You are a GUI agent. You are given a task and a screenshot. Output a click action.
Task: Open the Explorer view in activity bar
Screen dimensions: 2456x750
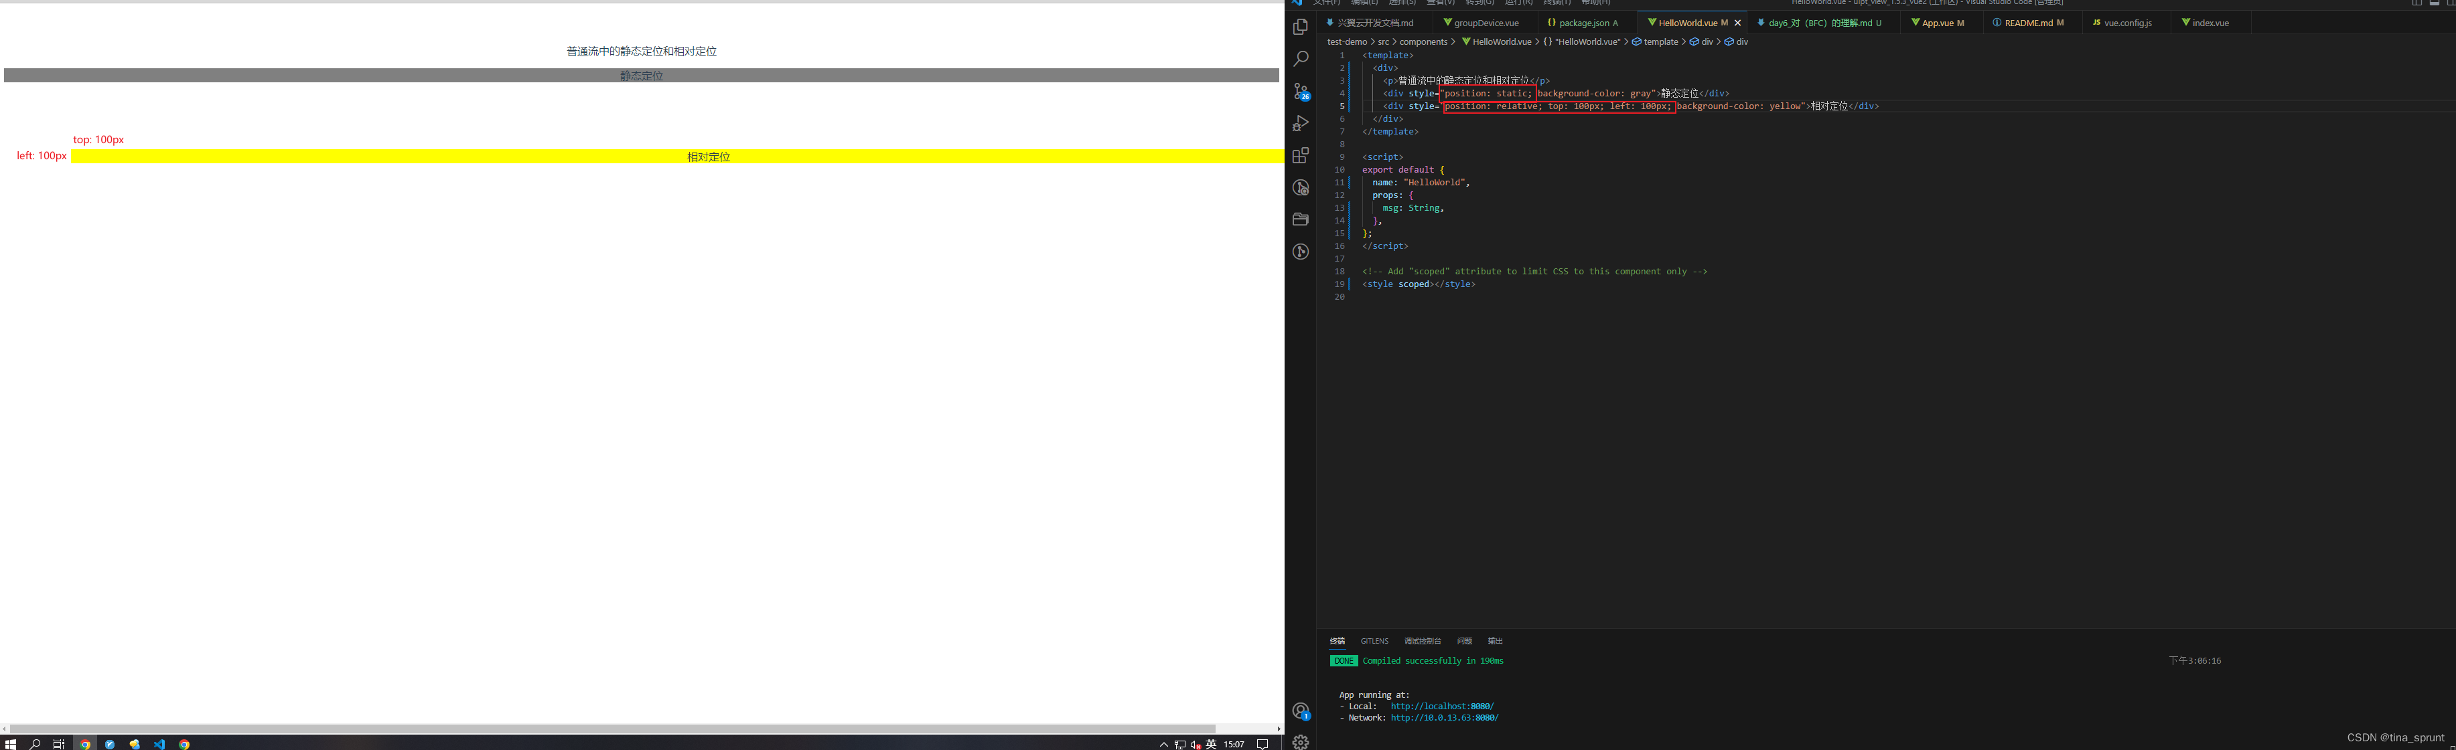[1301, 27]
